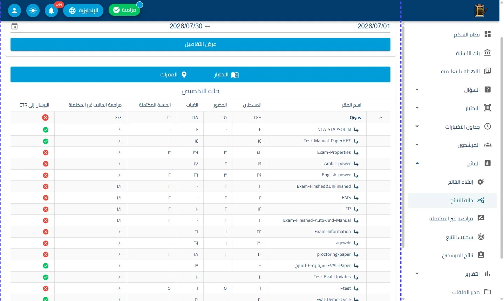Image resolution: width=504 pixels, height=301 pixels.
Task: Open the notifications bell
Action: [x=51, y=11]
